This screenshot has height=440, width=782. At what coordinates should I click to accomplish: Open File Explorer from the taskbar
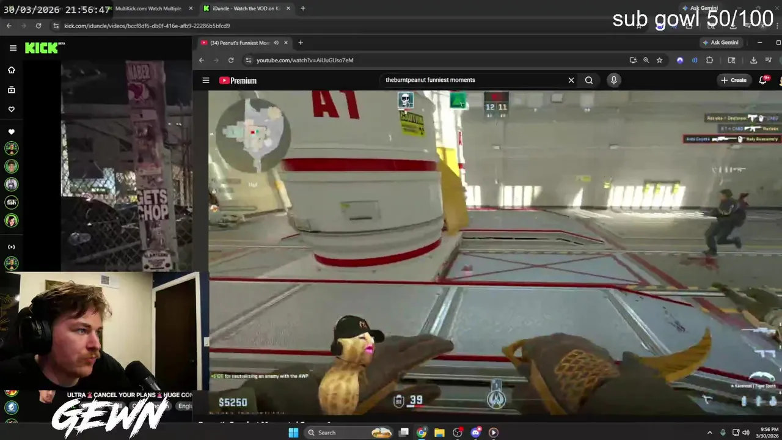(x=439, y=433)
